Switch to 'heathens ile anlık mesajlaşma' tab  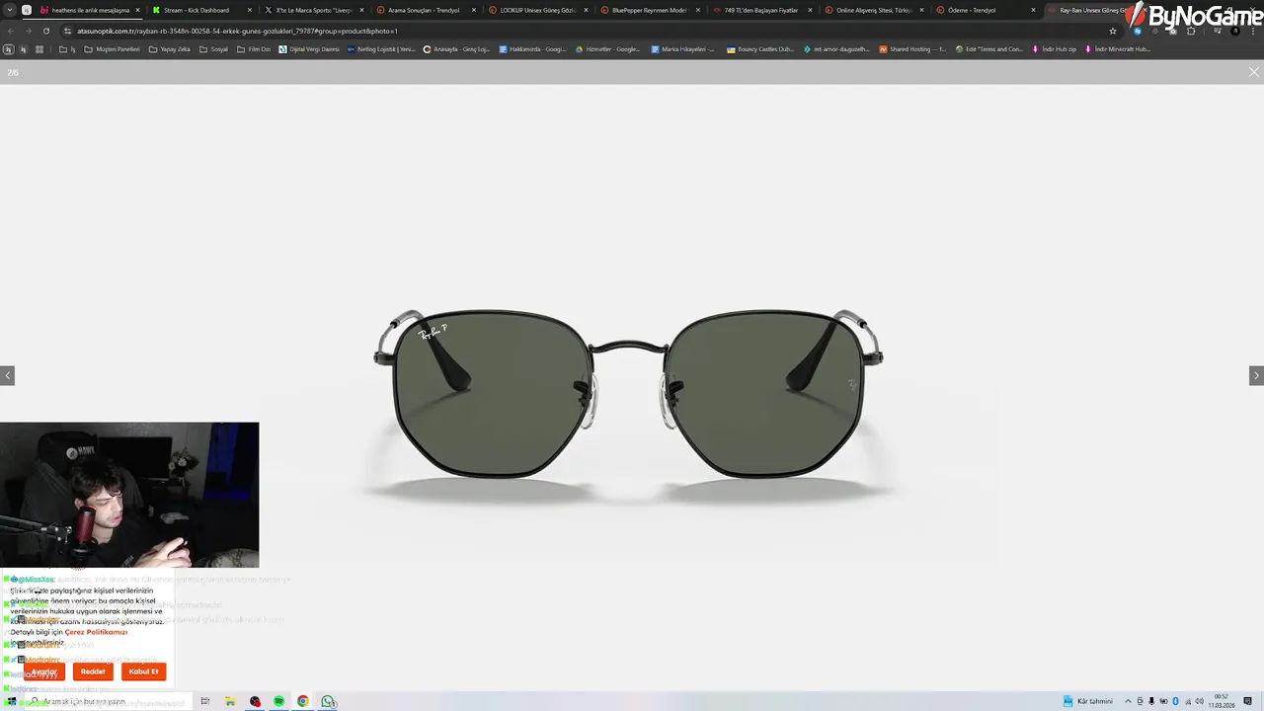[90, 10]
